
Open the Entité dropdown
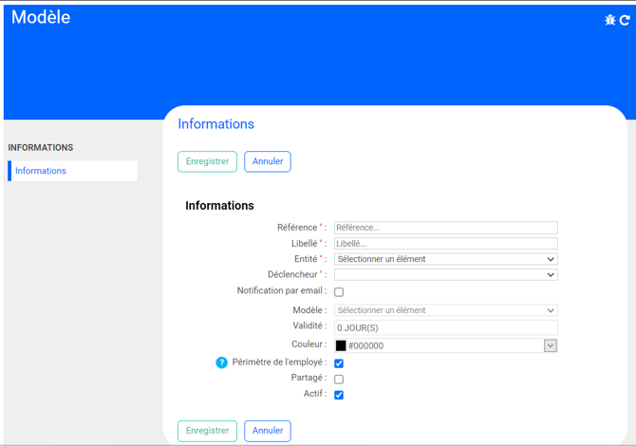445,259
